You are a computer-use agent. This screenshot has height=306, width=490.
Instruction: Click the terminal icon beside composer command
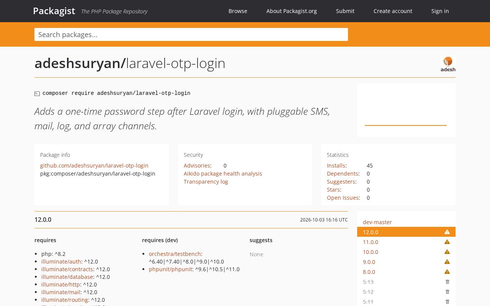[37, 94]
